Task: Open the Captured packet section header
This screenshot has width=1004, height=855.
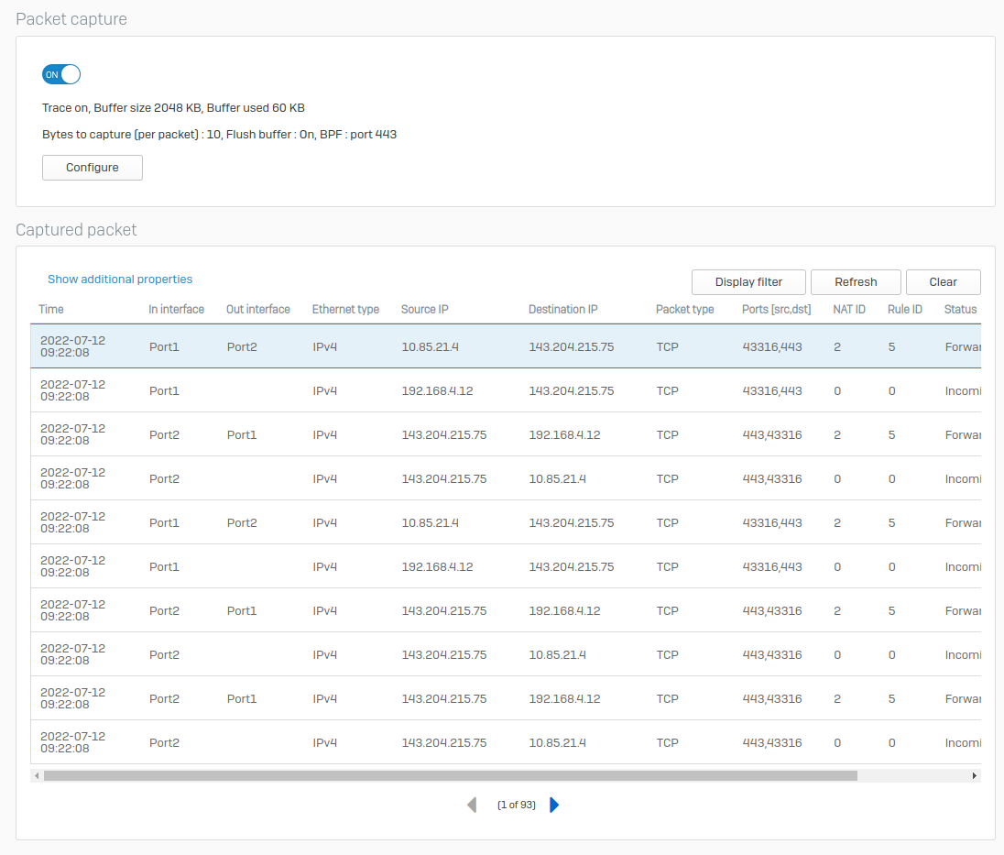Action: [76, 229]
